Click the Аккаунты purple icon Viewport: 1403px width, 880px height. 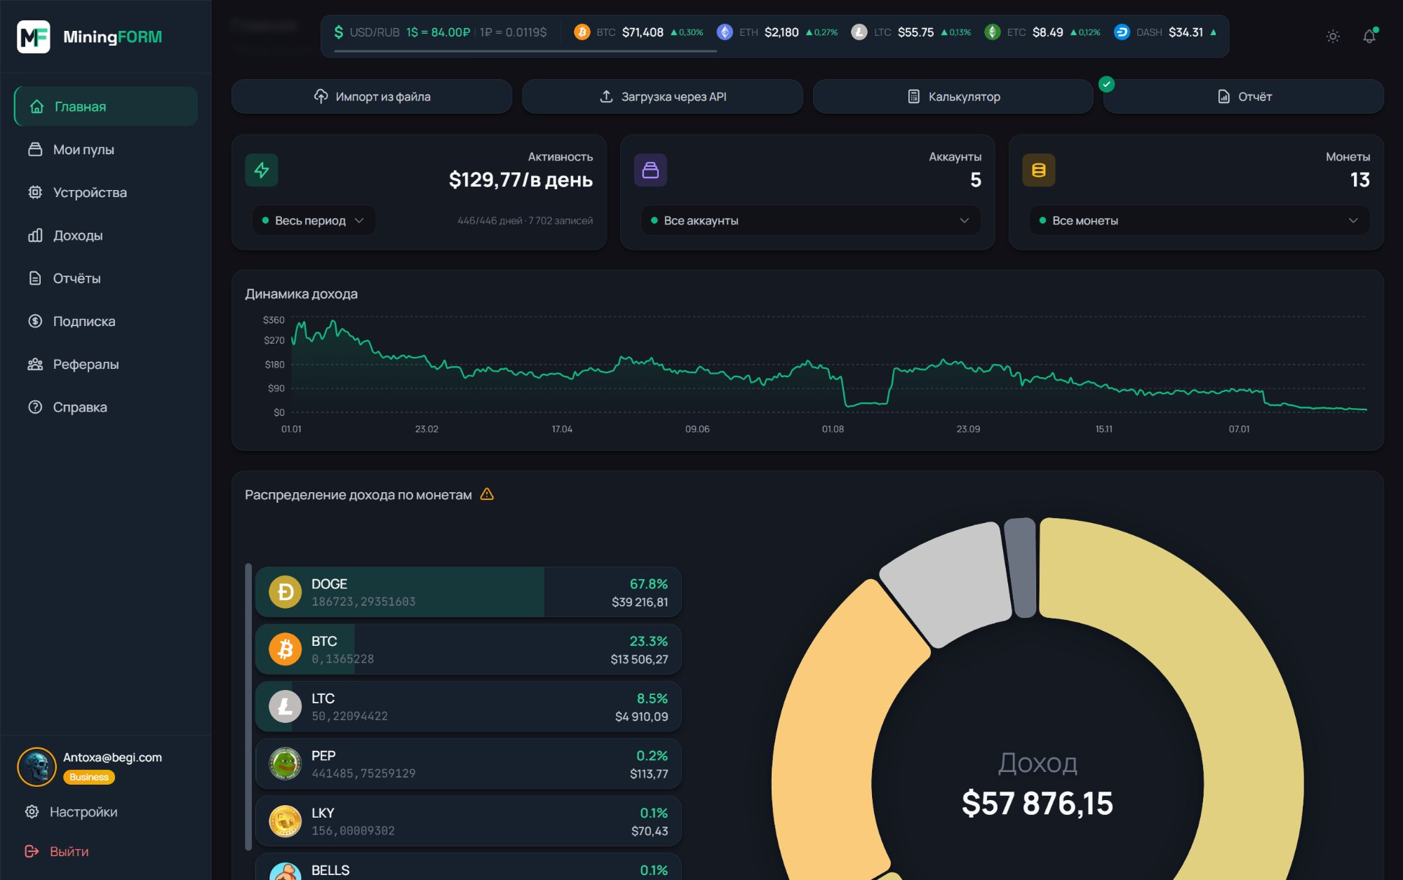click(x=650, y=170)
